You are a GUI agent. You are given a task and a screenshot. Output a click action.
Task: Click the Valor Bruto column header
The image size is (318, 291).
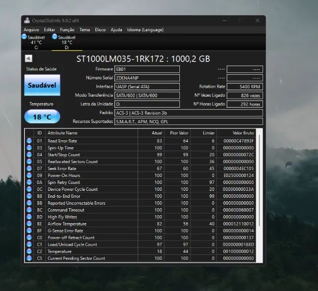236,133
